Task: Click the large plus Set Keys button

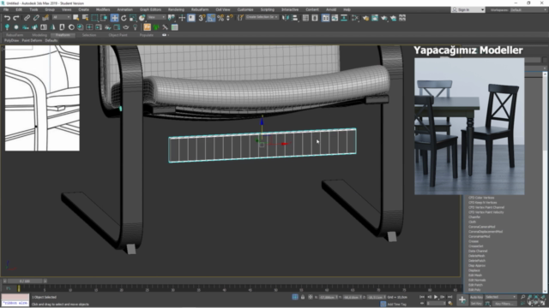Action: 462,300
